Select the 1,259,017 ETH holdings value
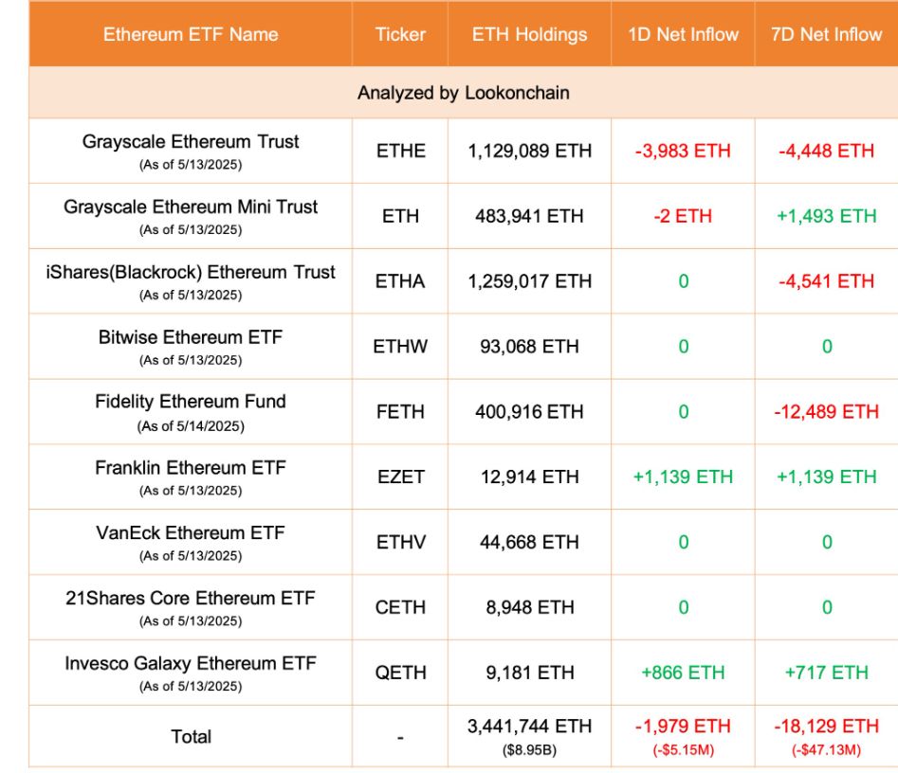The image size is (898, 773). pos(529,281)
